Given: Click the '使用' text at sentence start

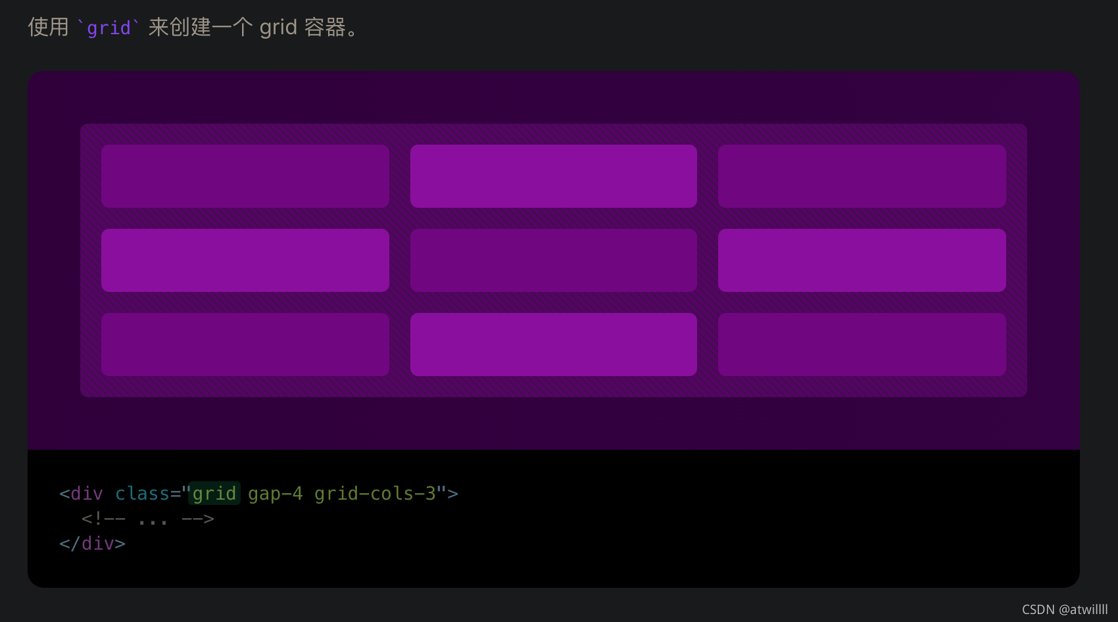Looking at the screenshot, I should pos(48,27).
